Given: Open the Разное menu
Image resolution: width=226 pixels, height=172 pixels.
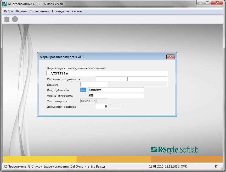Looking at the screenshot, I should tap(77, 11).
